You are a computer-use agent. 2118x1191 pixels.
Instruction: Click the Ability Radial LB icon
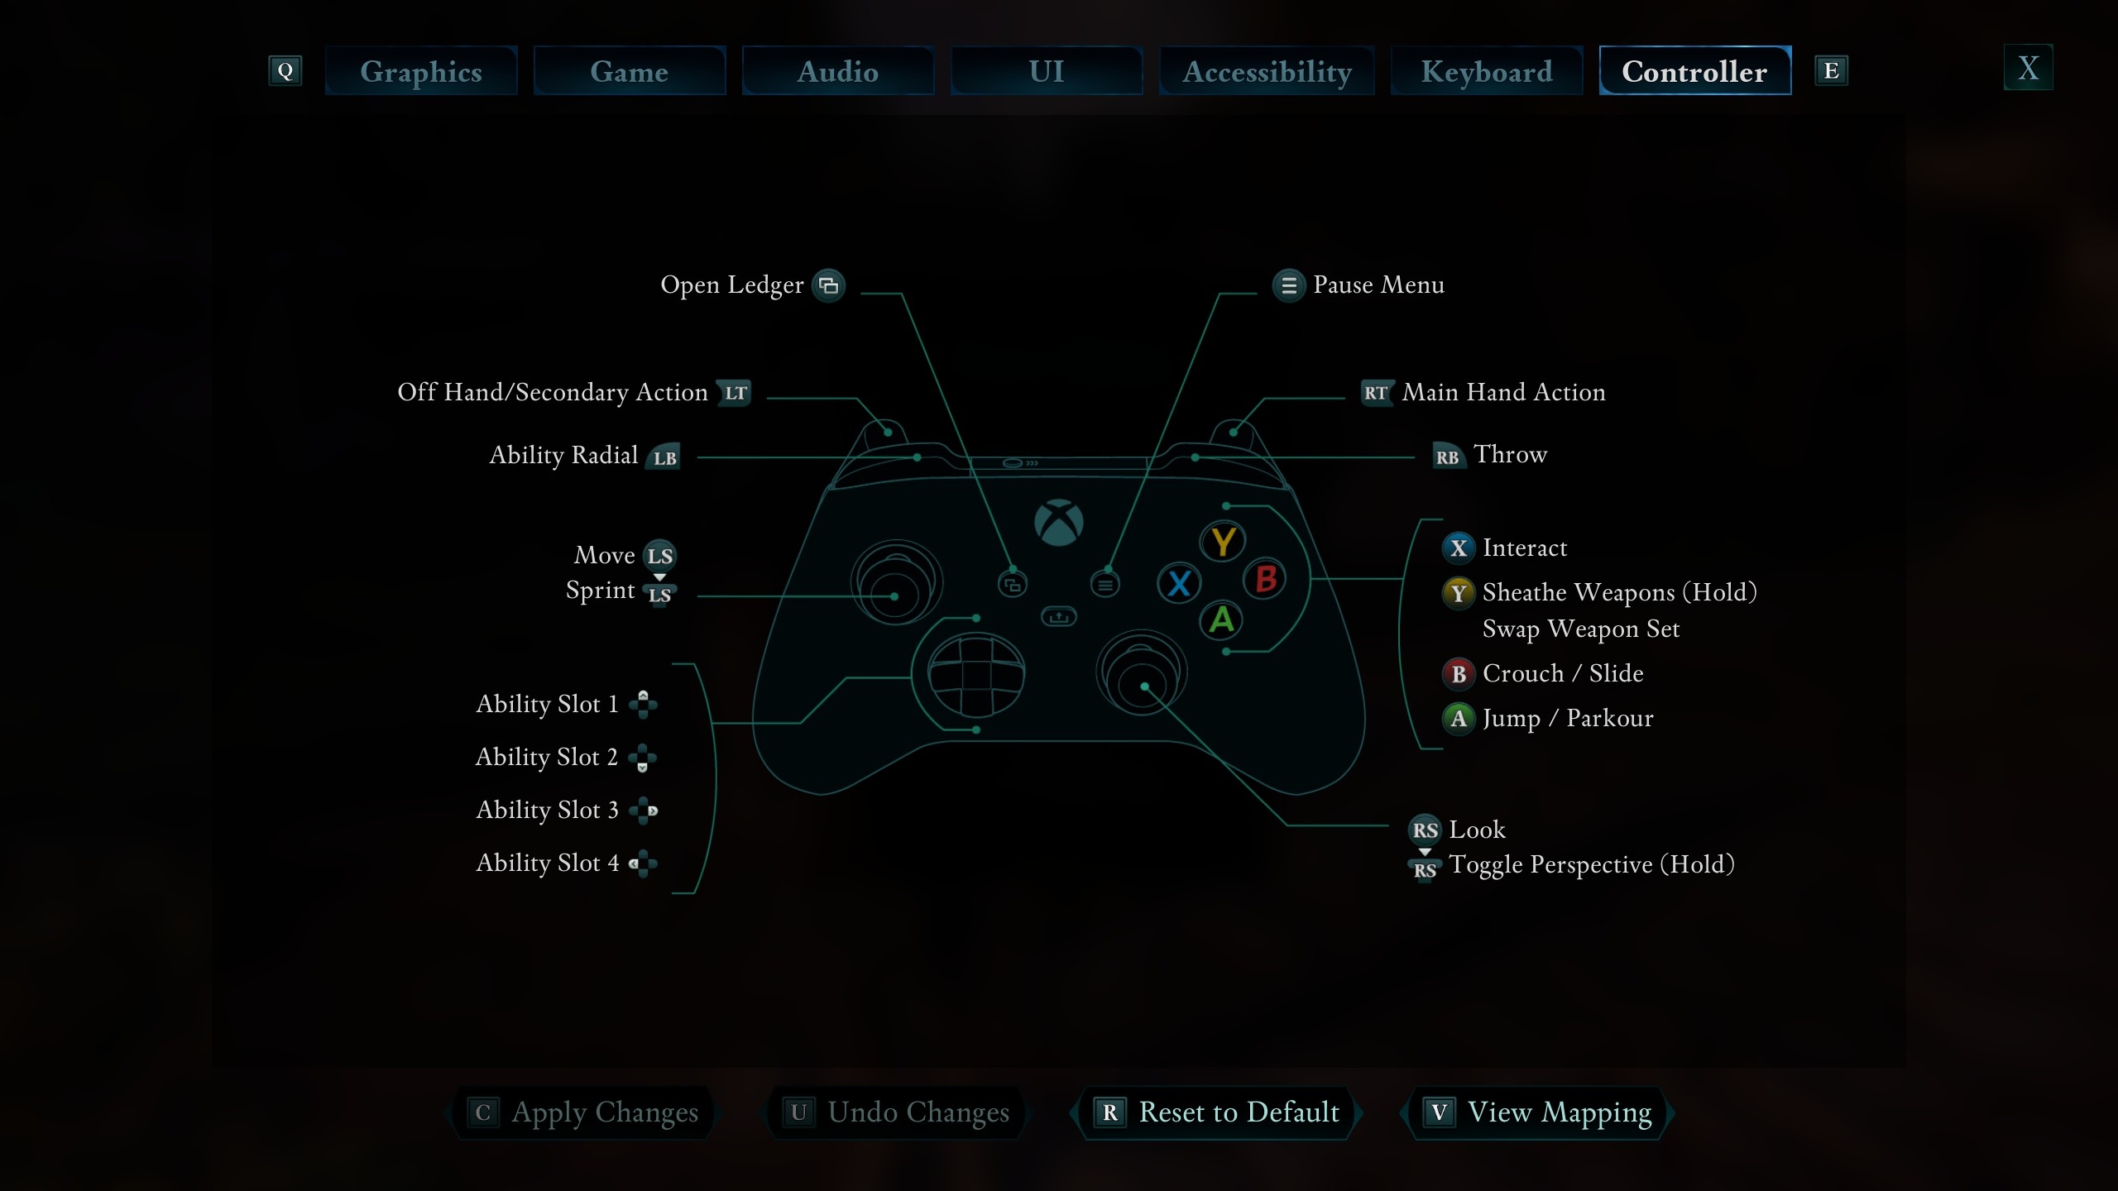pos(665,455)
